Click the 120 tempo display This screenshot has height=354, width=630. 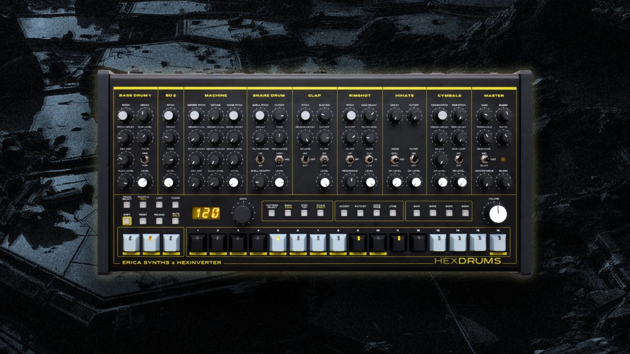click(206, 213)
